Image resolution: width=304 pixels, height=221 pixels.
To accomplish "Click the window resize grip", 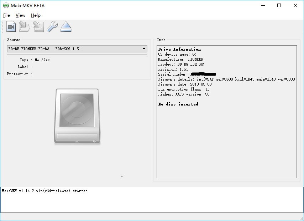I will (x=301, y=218).
